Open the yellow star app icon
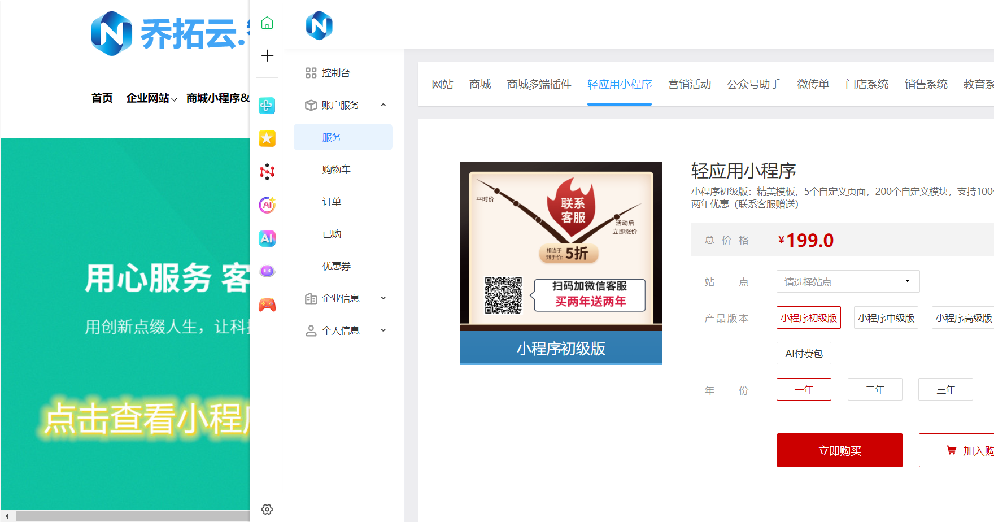The image size is (994, 522). (267, 138)
